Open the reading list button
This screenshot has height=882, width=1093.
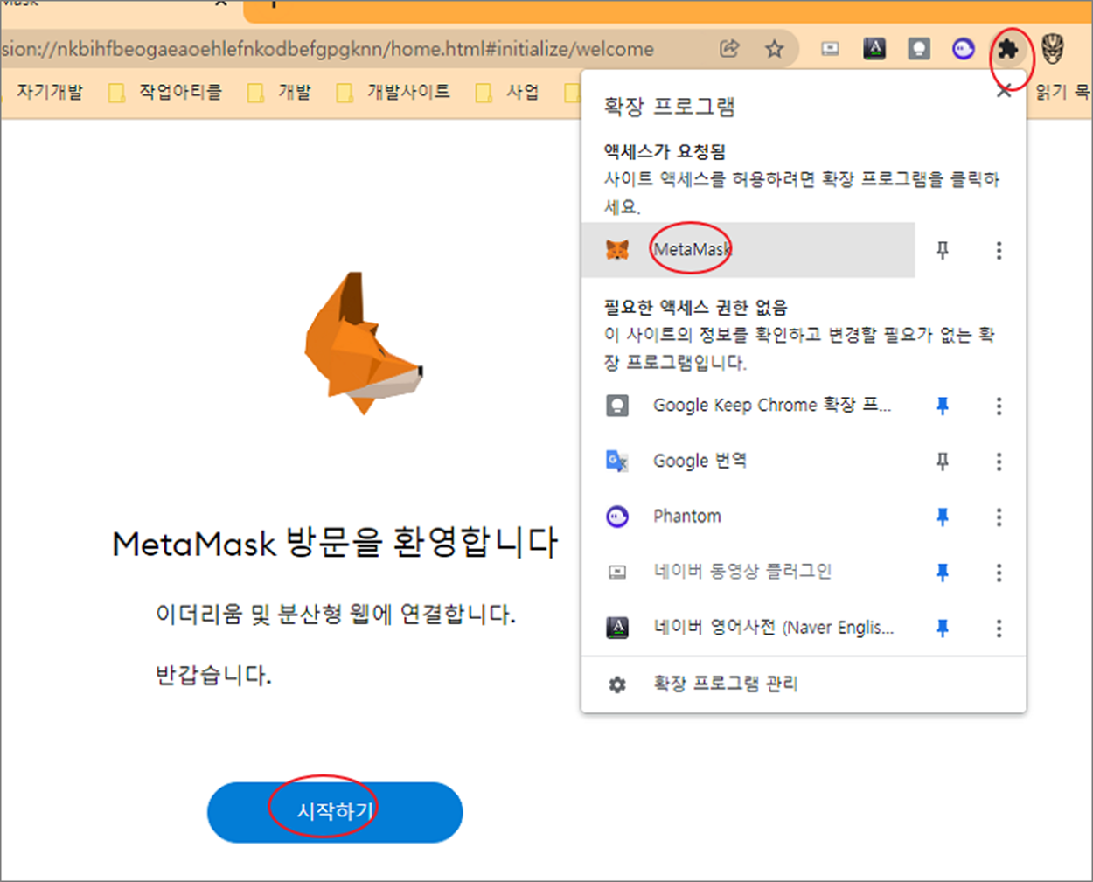1062,92
